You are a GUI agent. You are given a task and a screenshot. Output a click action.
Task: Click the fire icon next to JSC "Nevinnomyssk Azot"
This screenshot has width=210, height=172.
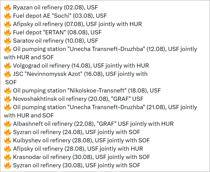pos(8,74)
